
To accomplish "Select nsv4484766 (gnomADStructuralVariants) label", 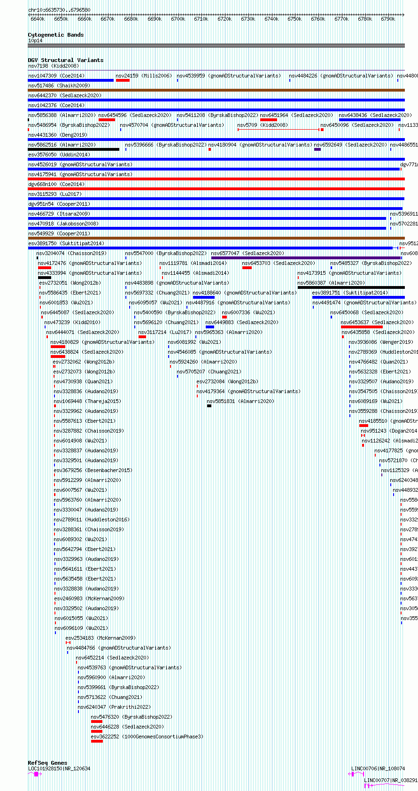I will [119, 648].
